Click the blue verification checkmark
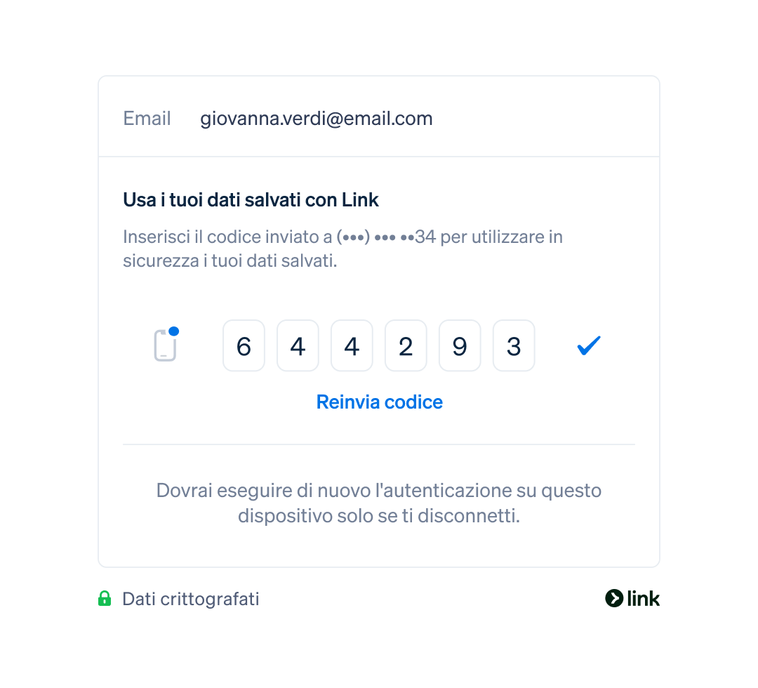Viewport: 758px width, 688px height. (x=589, y=345)
